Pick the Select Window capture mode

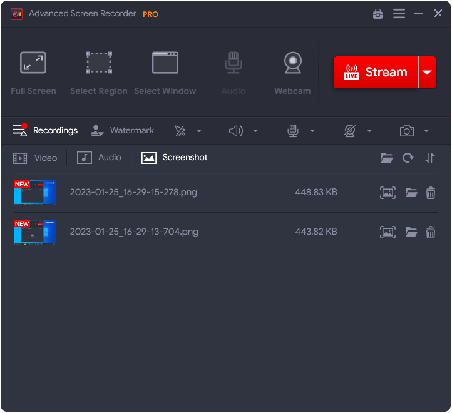[x=165, y=73]
